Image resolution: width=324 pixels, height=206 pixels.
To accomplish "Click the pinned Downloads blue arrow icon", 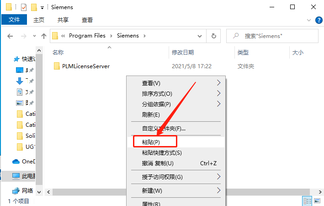I will click(20, 81).
